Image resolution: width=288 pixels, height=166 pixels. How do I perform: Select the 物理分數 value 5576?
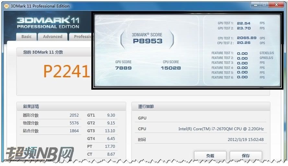pos(74,123)
